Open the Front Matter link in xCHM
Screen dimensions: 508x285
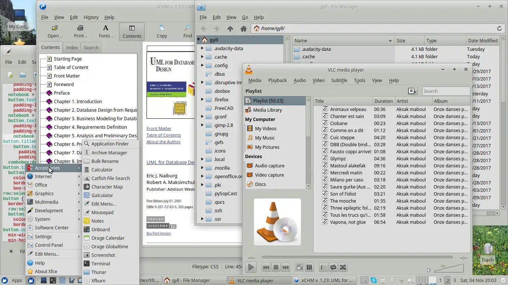point(159,128)
